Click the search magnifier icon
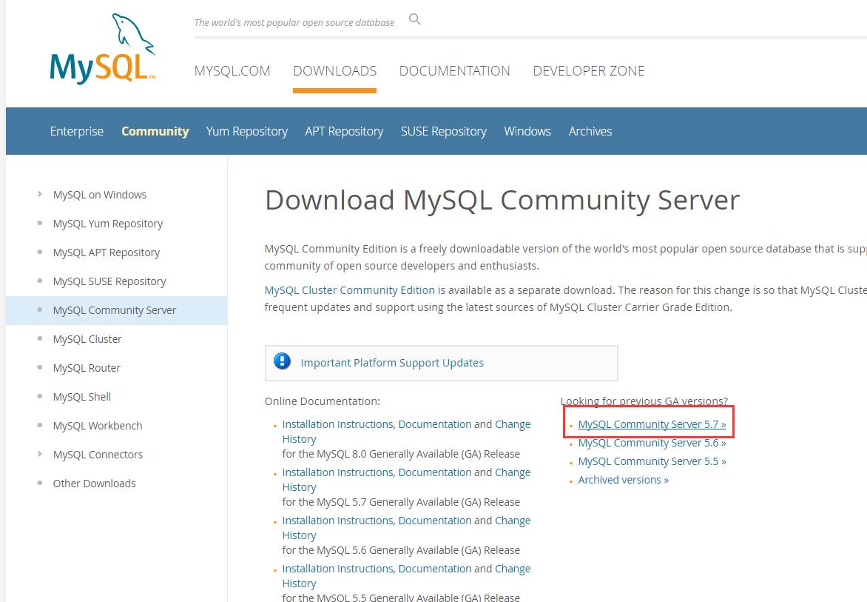 click(x=415, y=19)
